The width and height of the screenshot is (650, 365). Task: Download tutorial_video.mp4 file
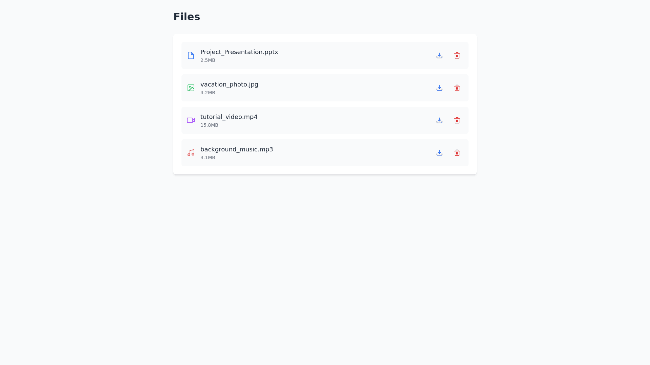(439, 120)
